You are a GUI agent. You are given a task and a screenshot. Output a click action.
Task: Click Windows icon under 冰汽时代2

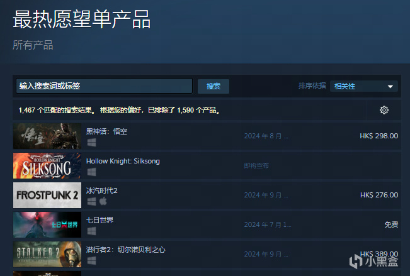click(x=91, y=202)
